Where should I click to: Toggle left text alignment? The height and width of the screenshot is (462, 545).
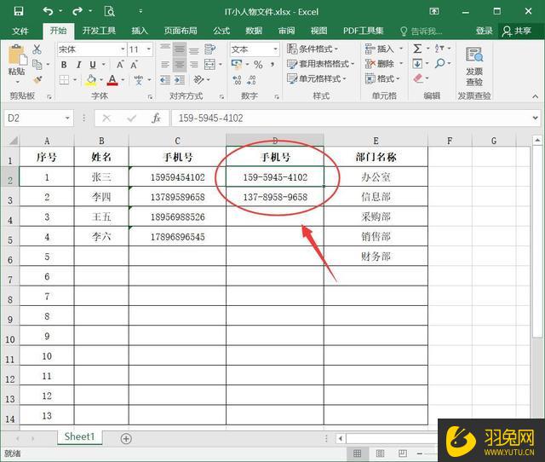click(165, 65)
